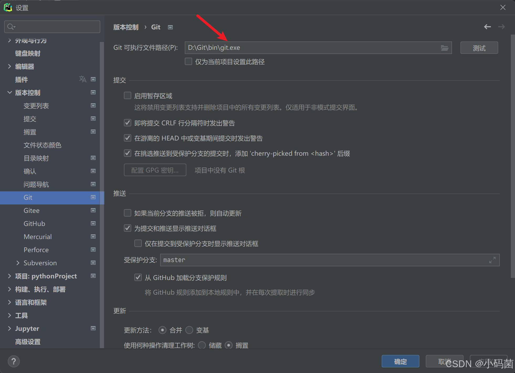Image resolution: width=515 pixels, height=373 pixels.
Task: Toggle 从 GitHub 加载分支保护规则 checkbox
Action: tap(138, 277)
